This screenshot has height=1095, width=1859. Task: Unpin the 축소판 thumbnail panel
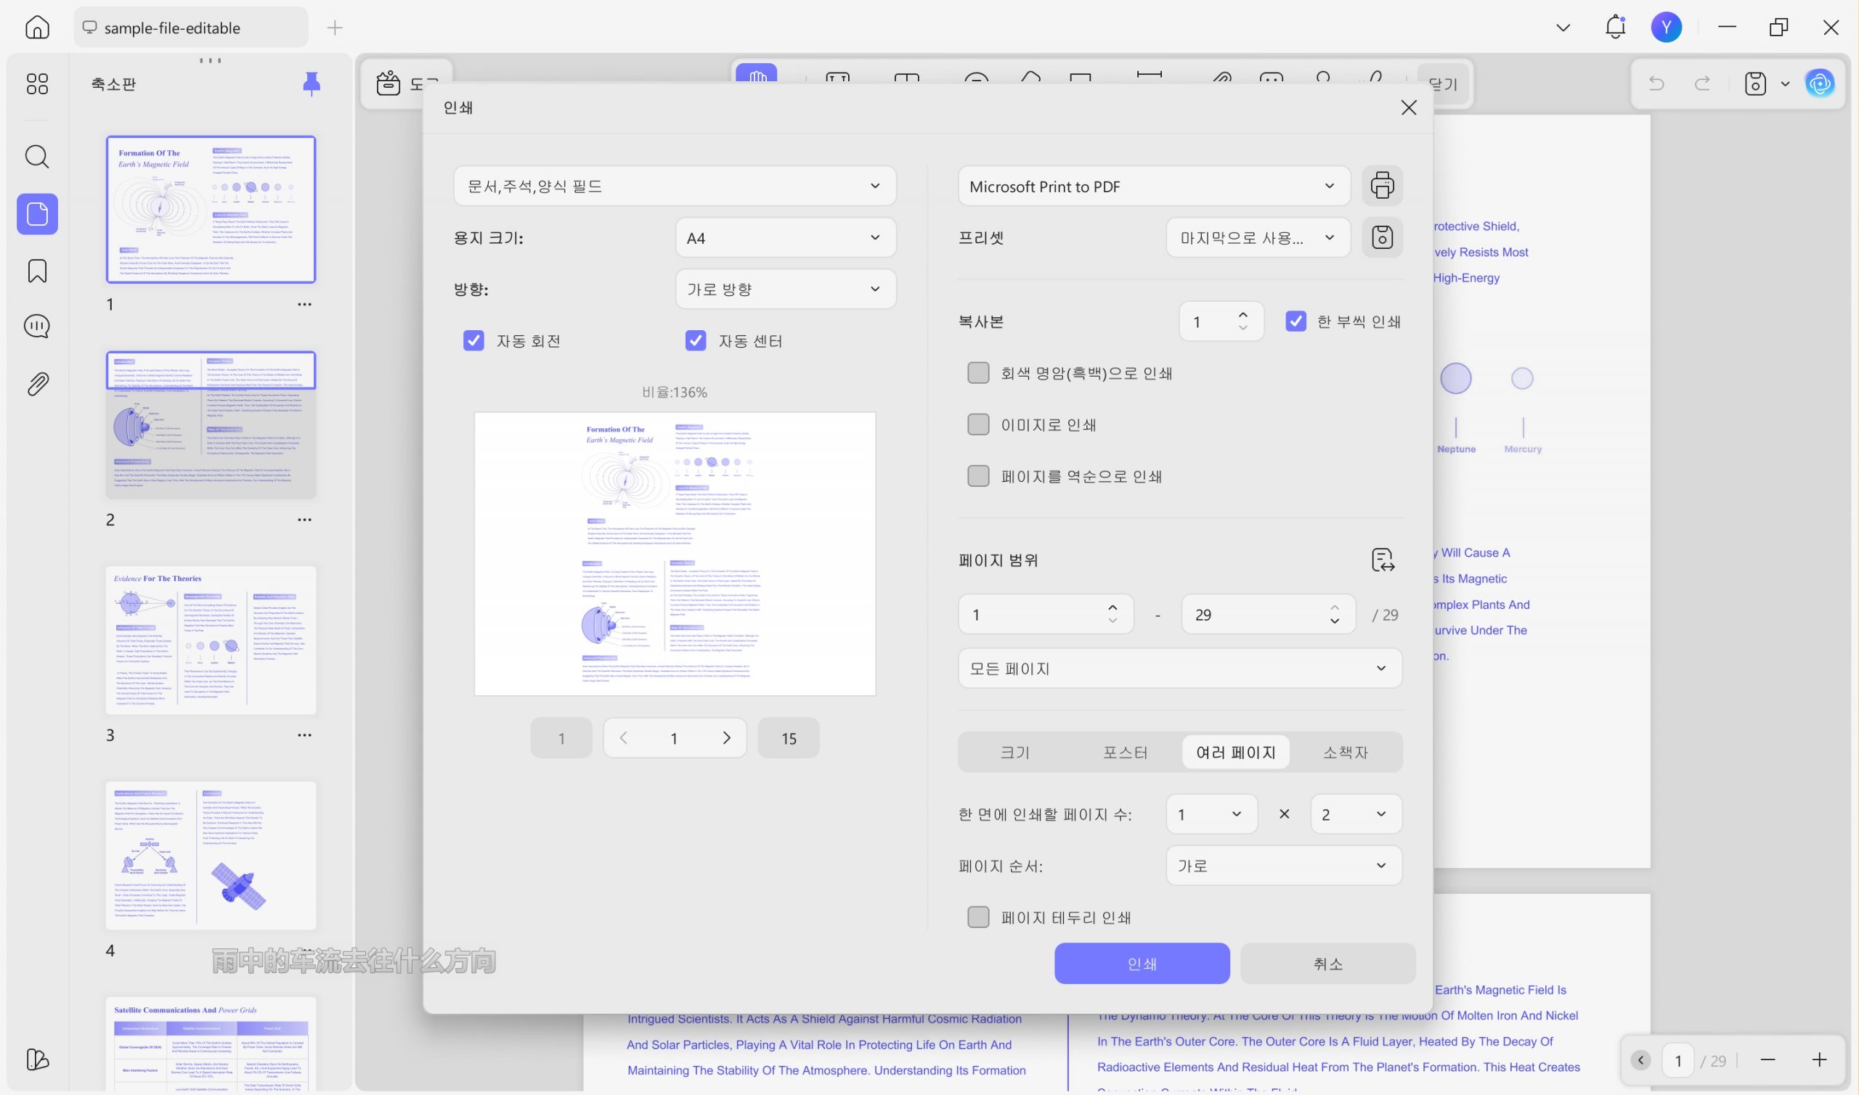(312, 84)
